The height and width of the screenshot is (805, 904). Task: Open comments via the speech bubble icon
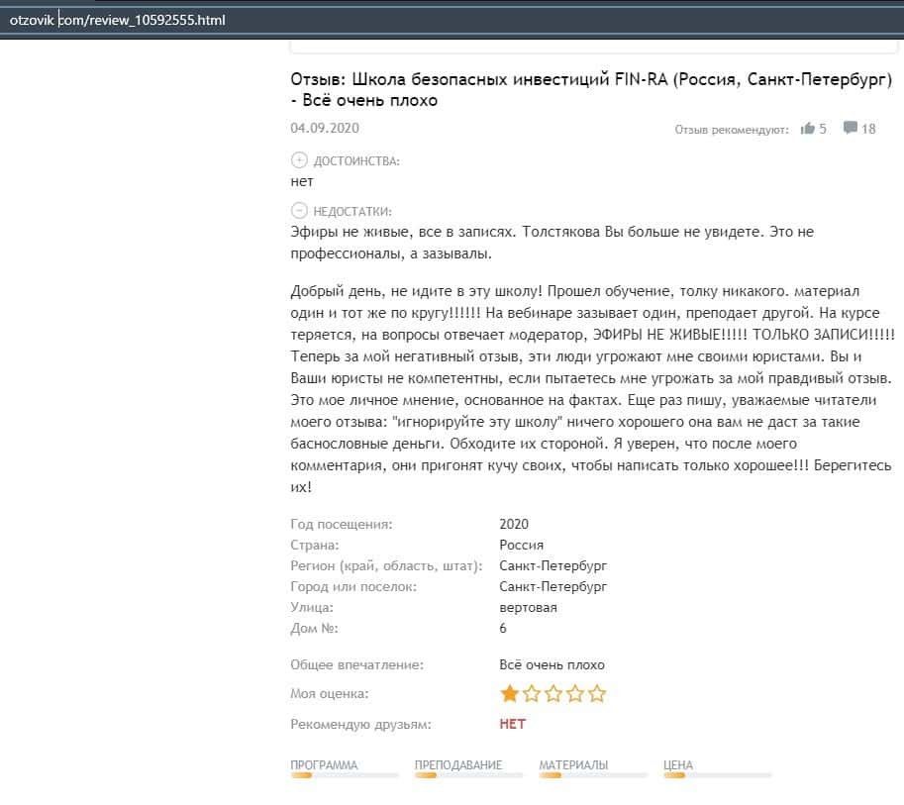850,128
